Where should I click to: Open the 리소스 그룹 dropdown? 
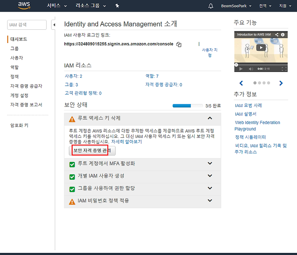[91, 6]
